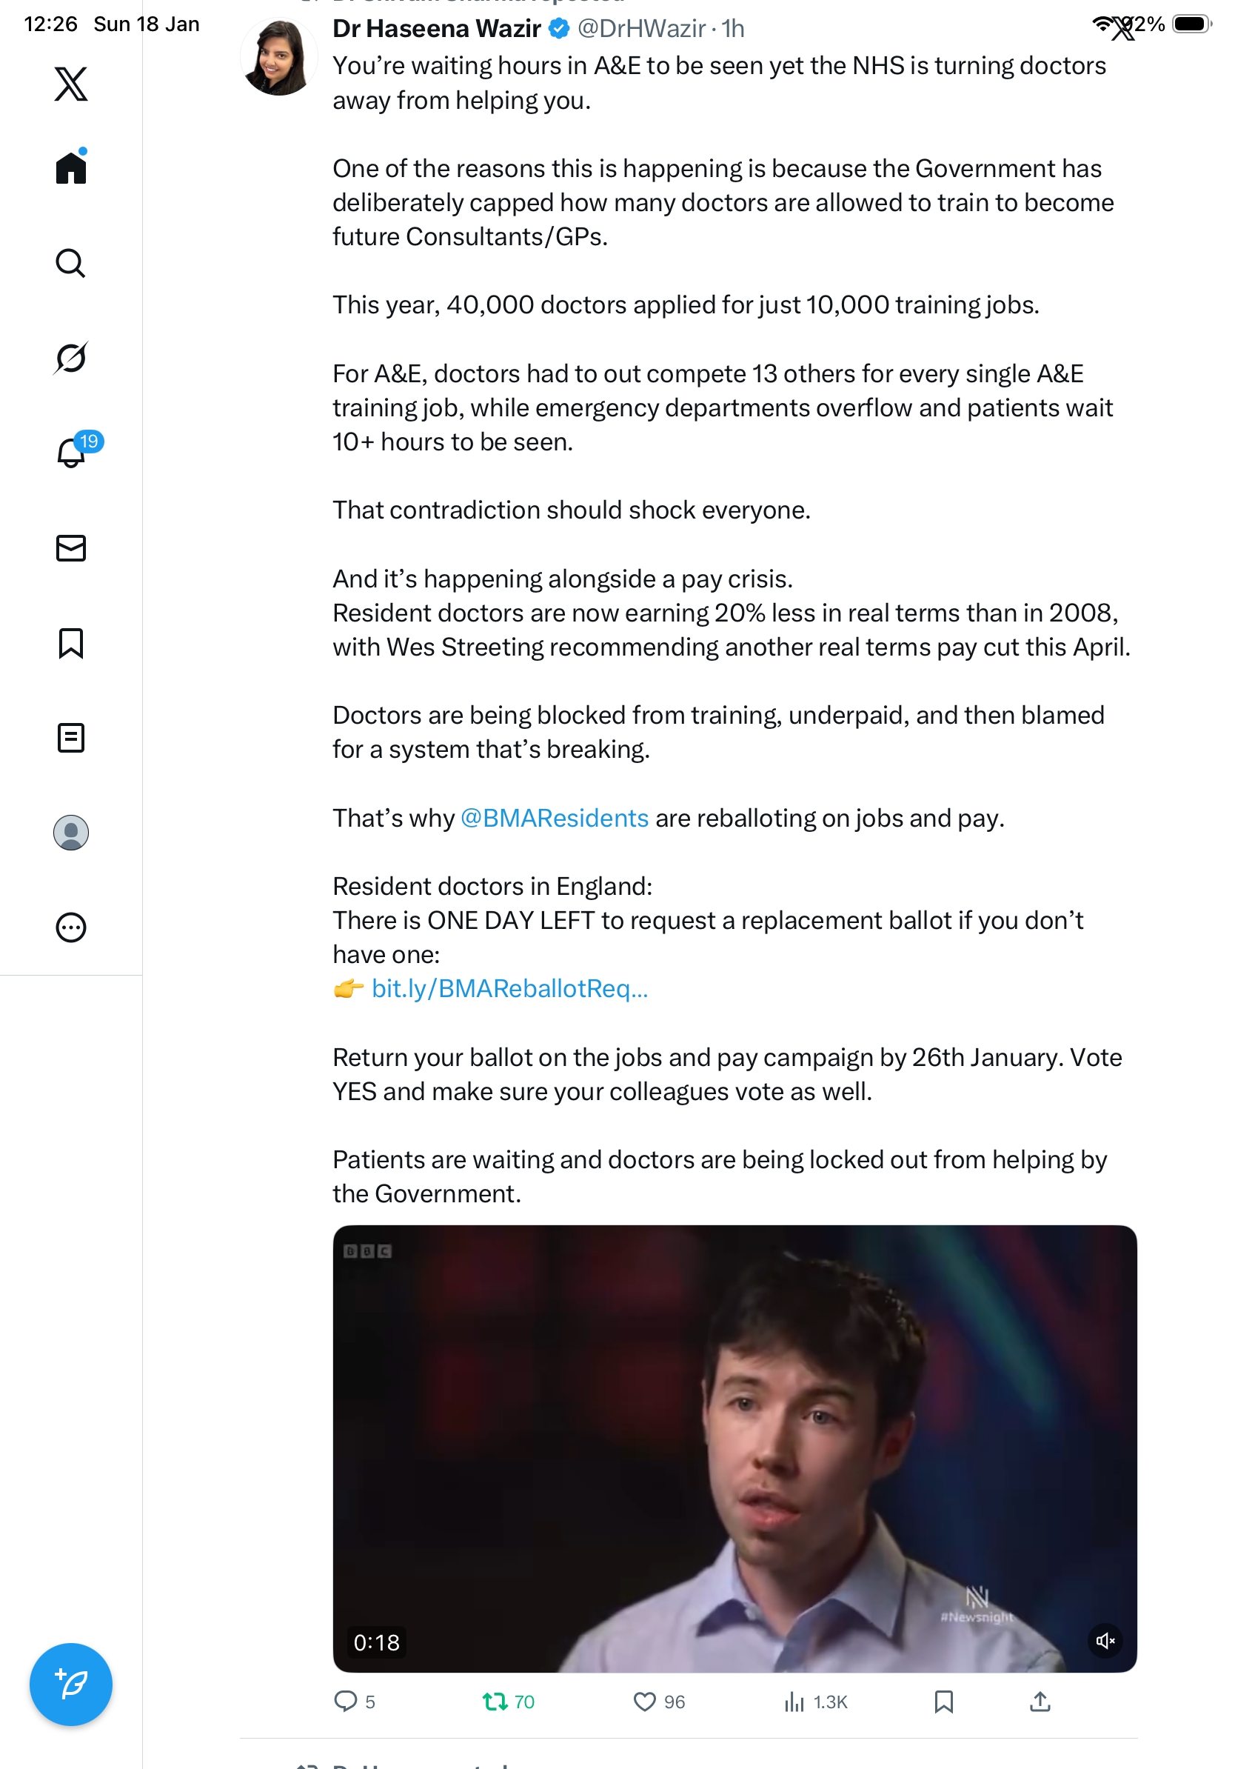The image size is (1235, 1769).
Task: Open Bookmarks in the sidebar
Action: tap(71, 642)
